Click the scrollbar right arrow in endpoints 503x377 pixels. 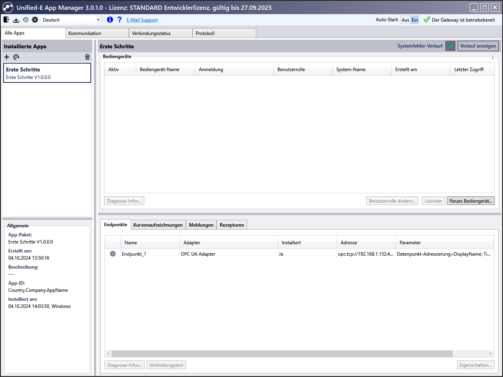(x=490, y=353)
